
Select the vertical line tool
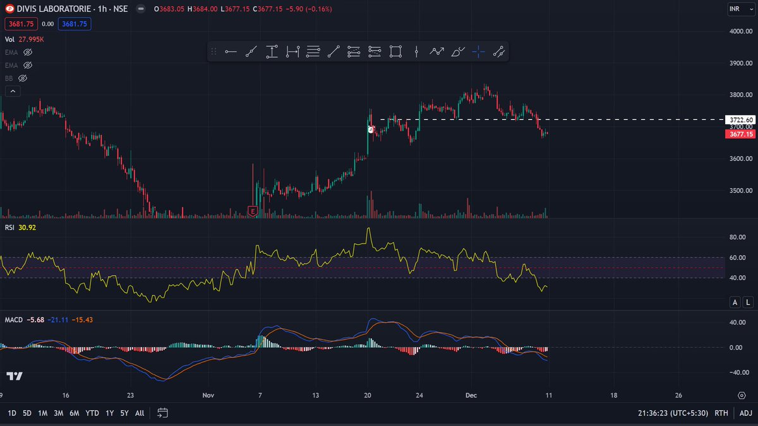coord(416,52)
